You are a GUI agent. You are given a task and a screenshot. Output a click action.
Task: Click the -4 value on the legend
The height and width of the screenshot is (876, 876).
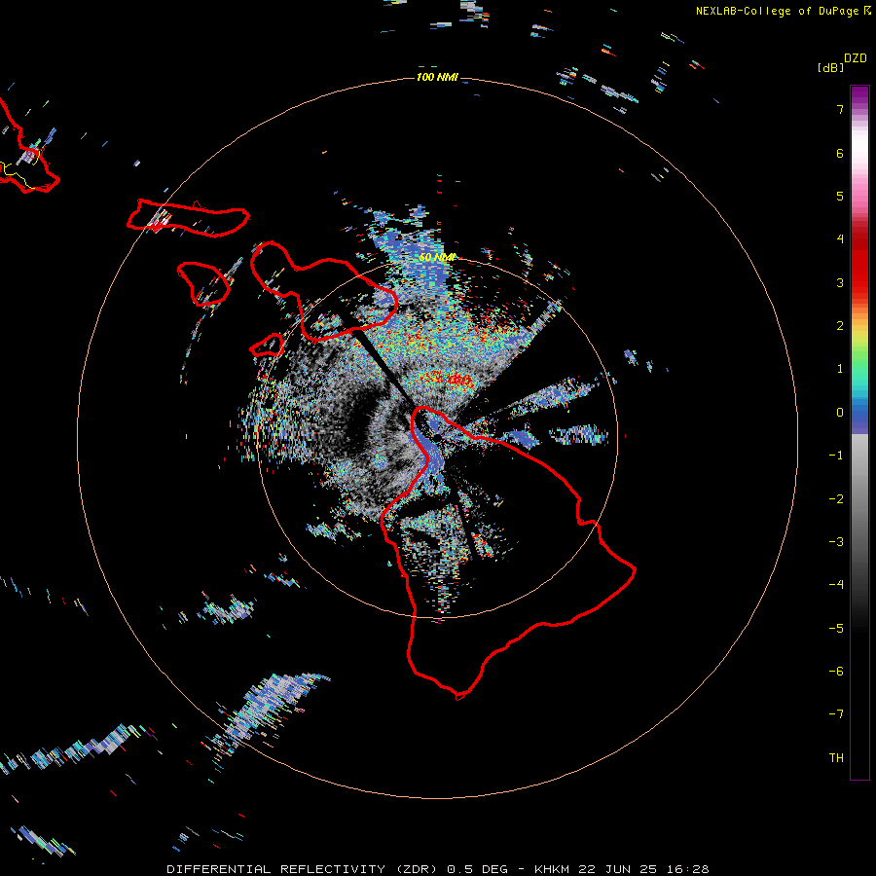coord(836,585)
